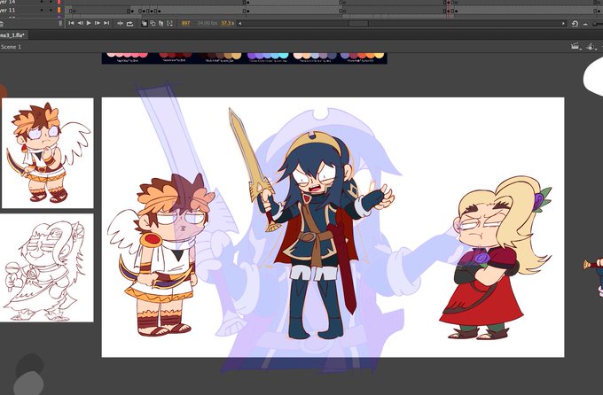
Task: Click the current frame number 897
Action: click(185, 23)
